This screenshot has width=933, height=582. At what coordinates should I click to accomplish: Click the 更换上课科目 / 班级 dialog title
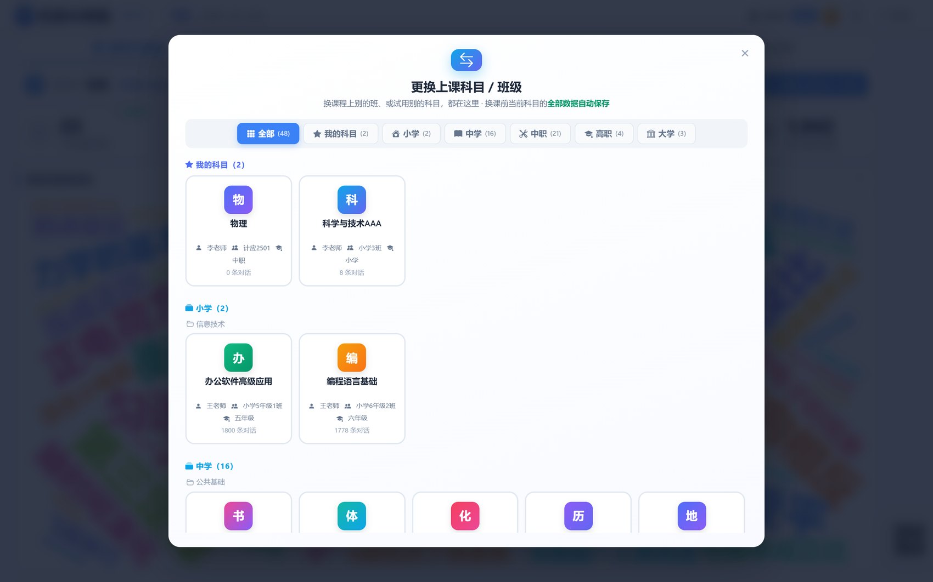pos(466,87)
